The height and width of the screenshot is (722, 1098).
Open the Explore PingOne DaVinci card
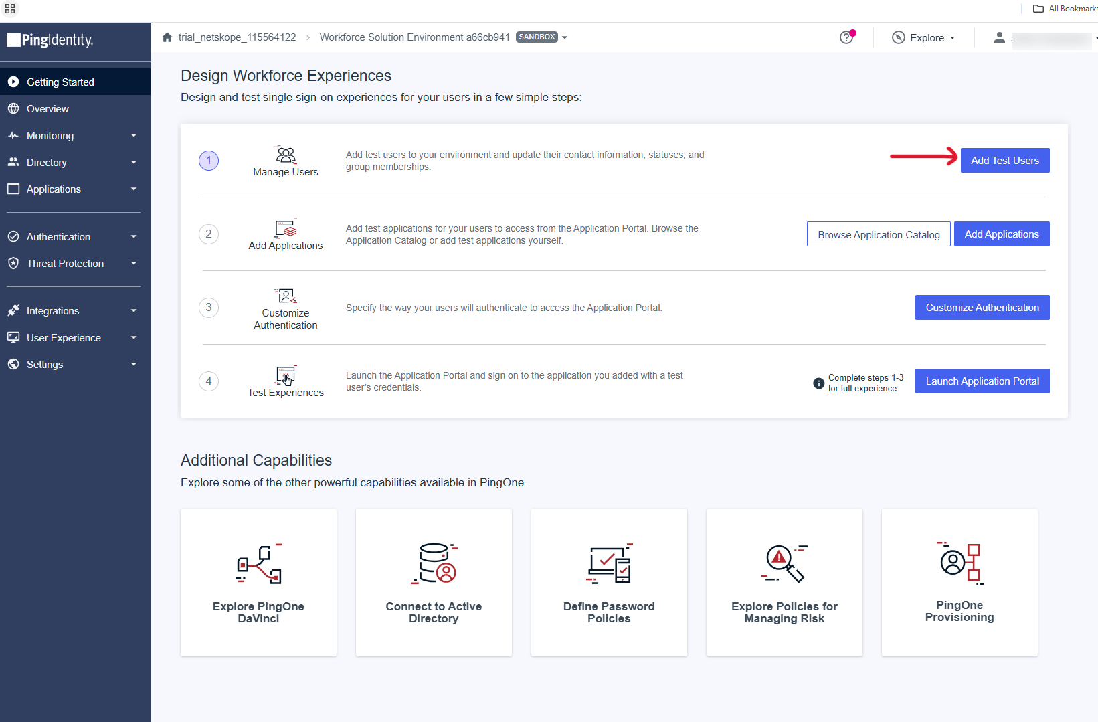[x=258, y=582]
